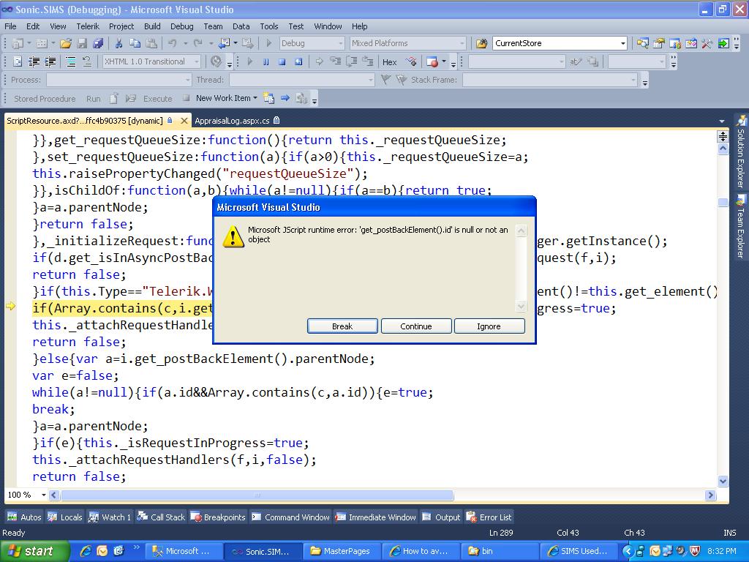749x562 pixels.
Task: Comment out selected lines icon
Action: [71, 61]
